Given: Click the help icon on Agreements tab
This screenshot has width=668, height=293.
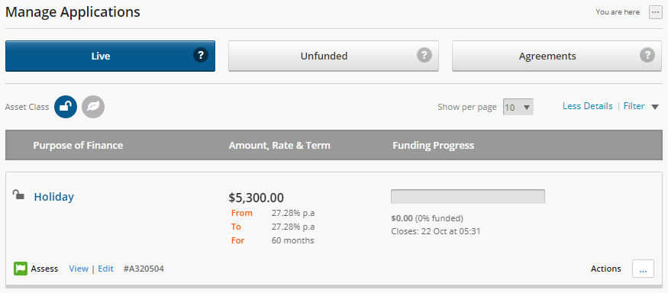Looking at the screenshot, I should click(647, 56).
